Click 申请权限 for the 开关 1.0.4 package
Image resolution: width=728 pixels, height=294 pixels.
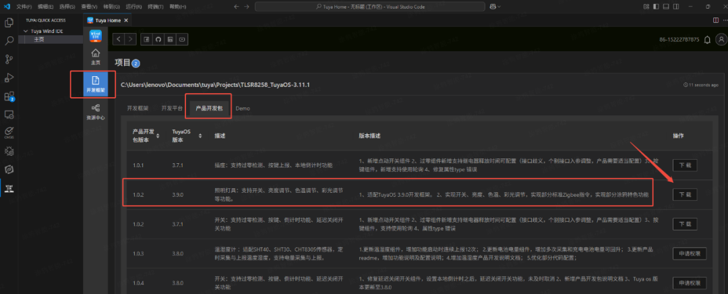[x=690, y=283]
